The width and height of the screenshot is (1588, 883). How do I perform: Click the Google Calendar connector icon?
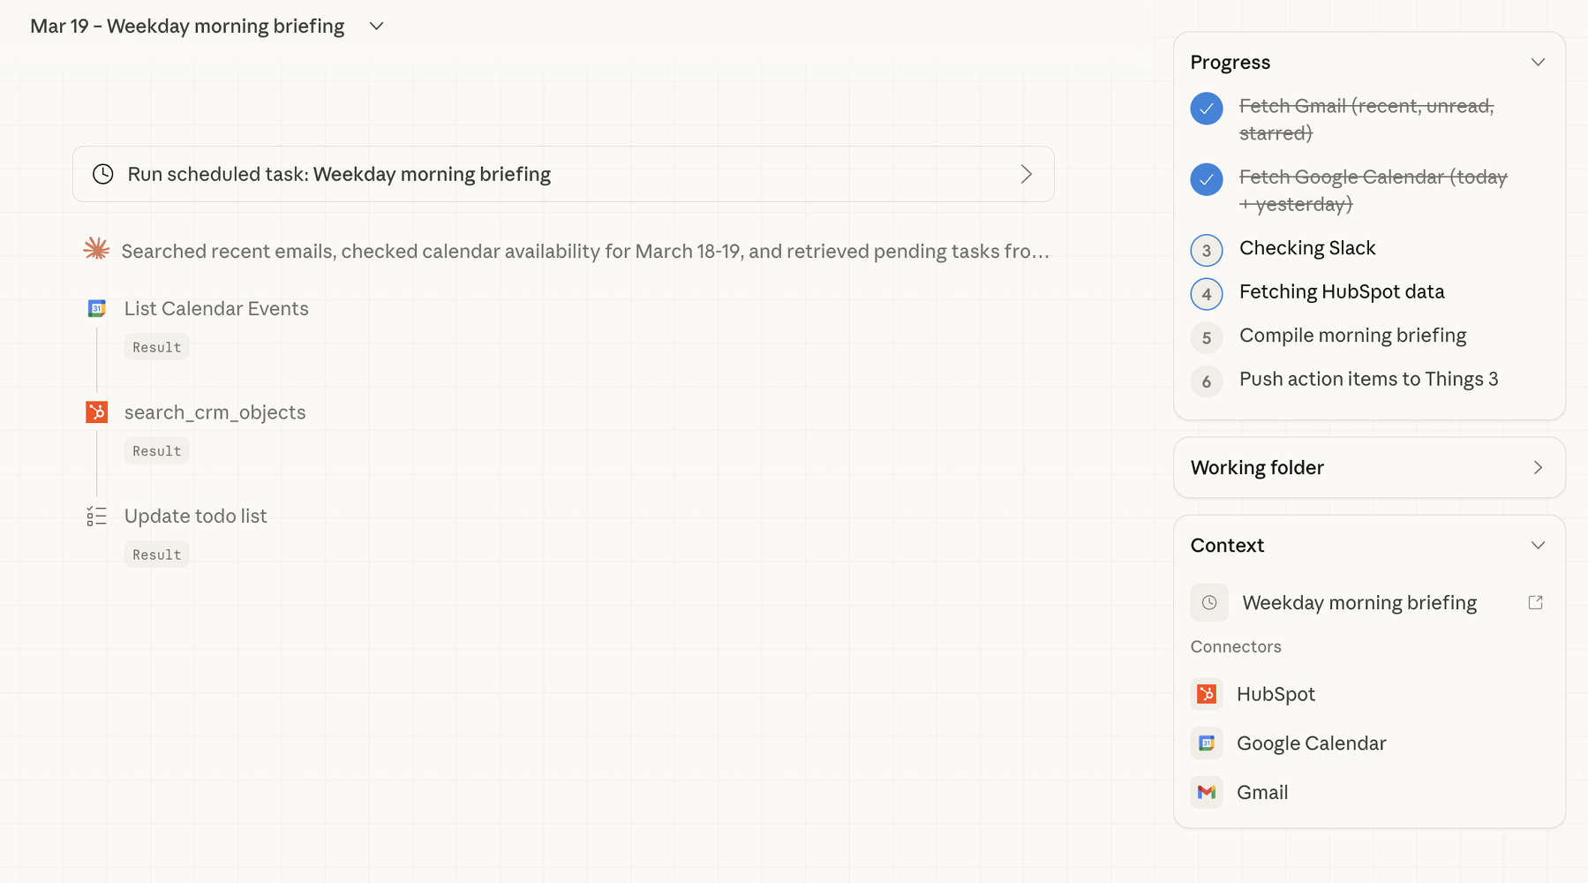1207,743
